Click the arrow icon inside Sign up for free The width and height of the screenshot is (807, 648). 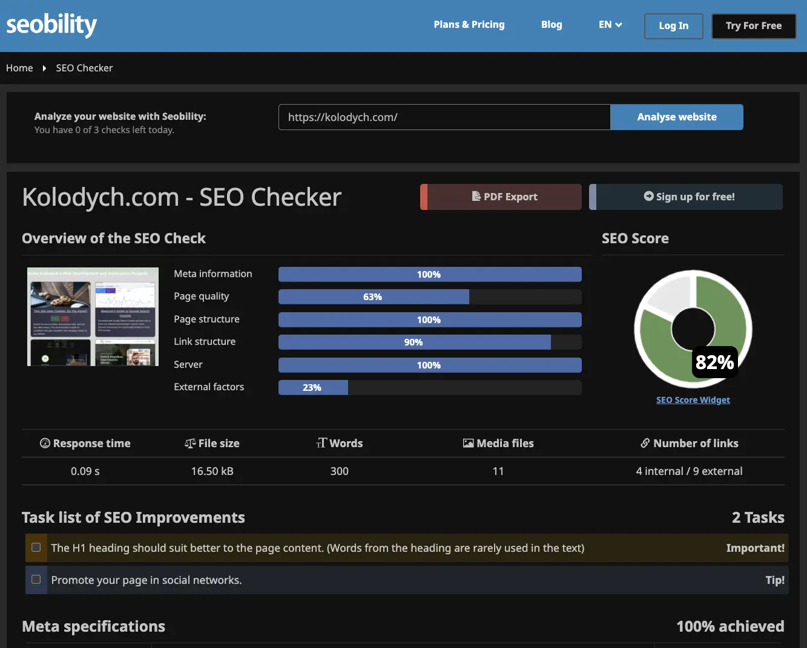649,197
